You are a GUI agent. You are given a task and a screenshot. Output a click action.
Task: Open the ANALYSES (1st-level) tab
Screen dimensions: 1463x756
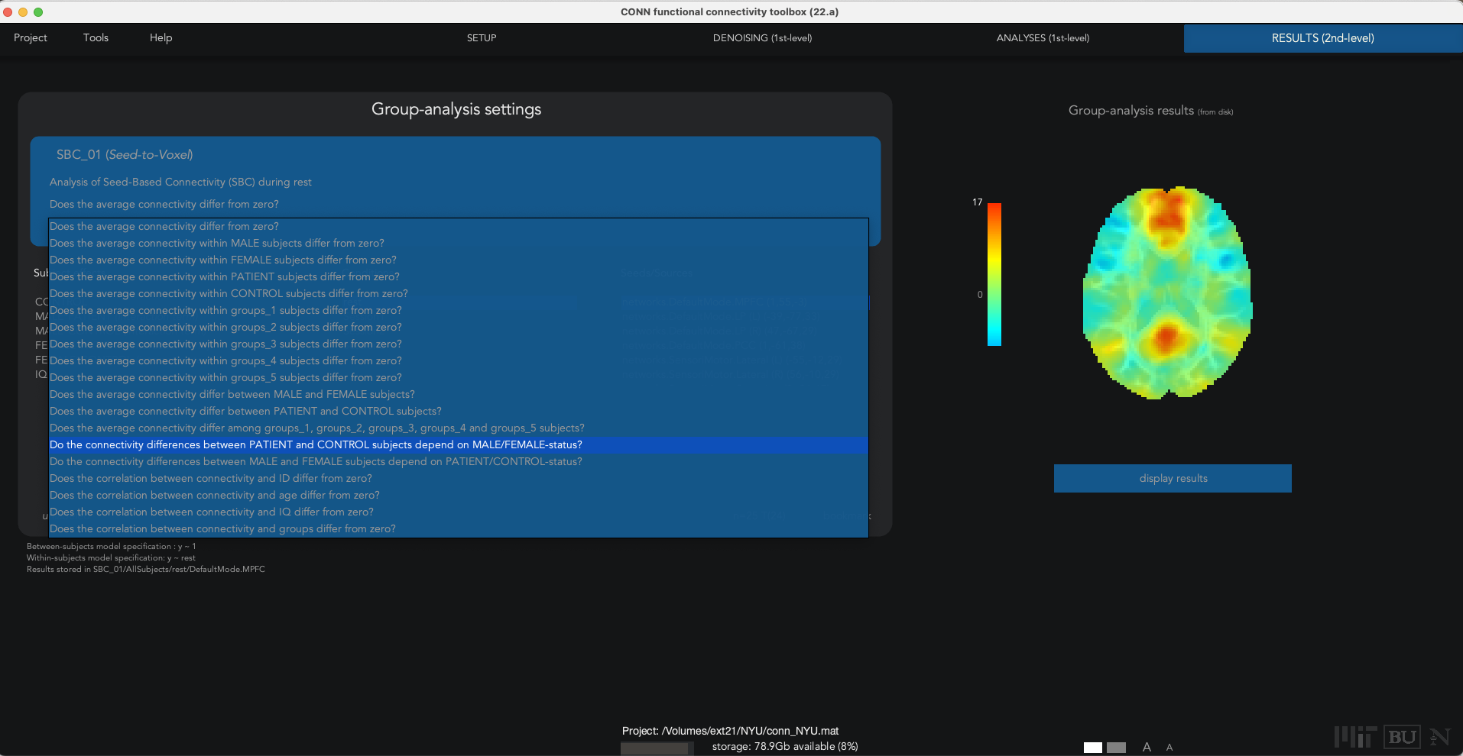pos(1043,38)
